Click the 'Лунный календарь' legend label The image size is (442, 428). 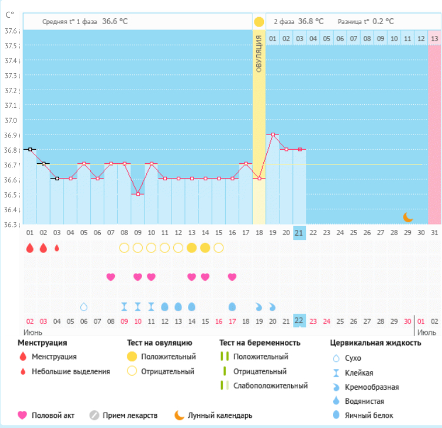point(220,415)
